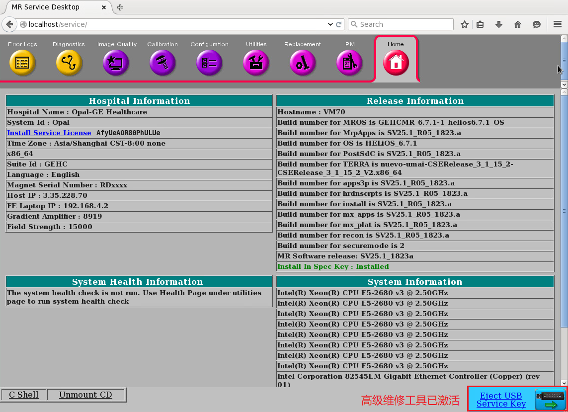
Task: Open the Replacement parts icon
Action: 303,63
